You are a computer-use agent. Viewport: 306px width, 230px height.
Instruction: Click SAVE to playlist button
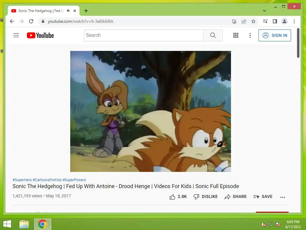263,196
